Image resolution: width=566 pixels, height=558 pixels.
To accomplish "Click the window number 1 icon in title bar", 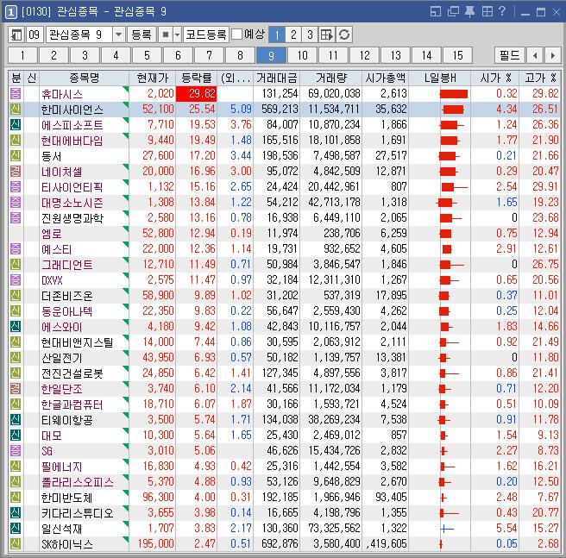I will tap(10, 12).
